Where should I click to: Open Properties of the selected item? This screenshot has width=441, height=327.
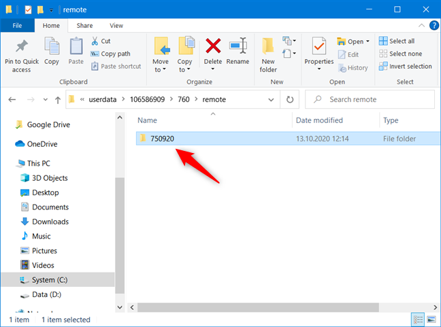(319, 50)
